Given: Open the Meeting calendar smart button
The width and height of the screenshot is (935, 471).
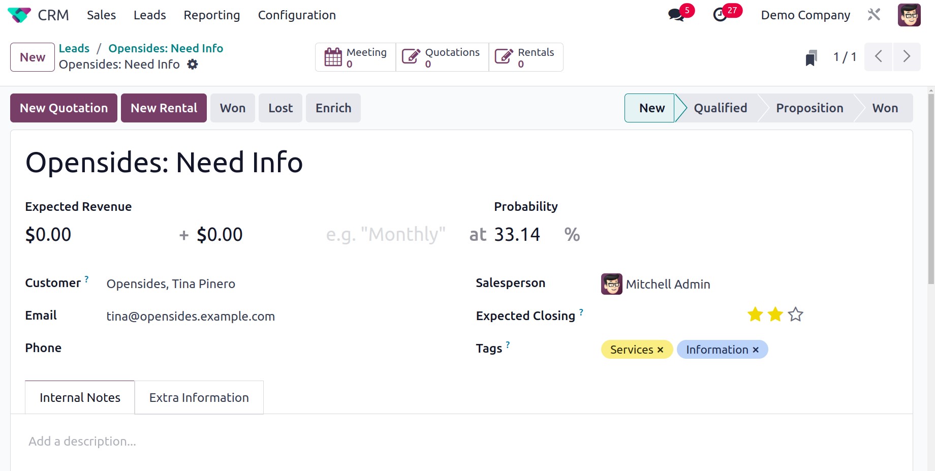Looking at the screenshot, I should pyautogui.click(x=356, y=57).
